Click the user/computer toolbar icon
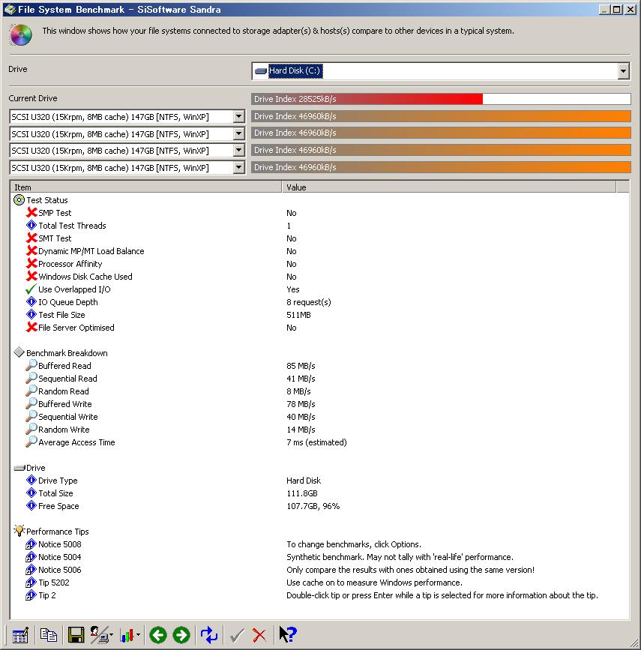The image size is (641, 650). [x=99, y=635]
